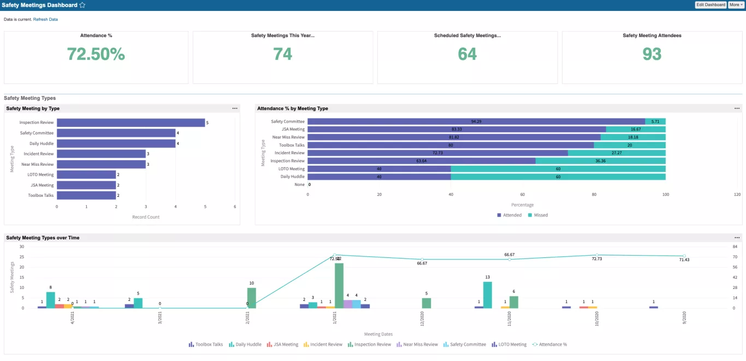Click the Safety Meeting by Type chart title
The image size is (746, 361).
33,109
